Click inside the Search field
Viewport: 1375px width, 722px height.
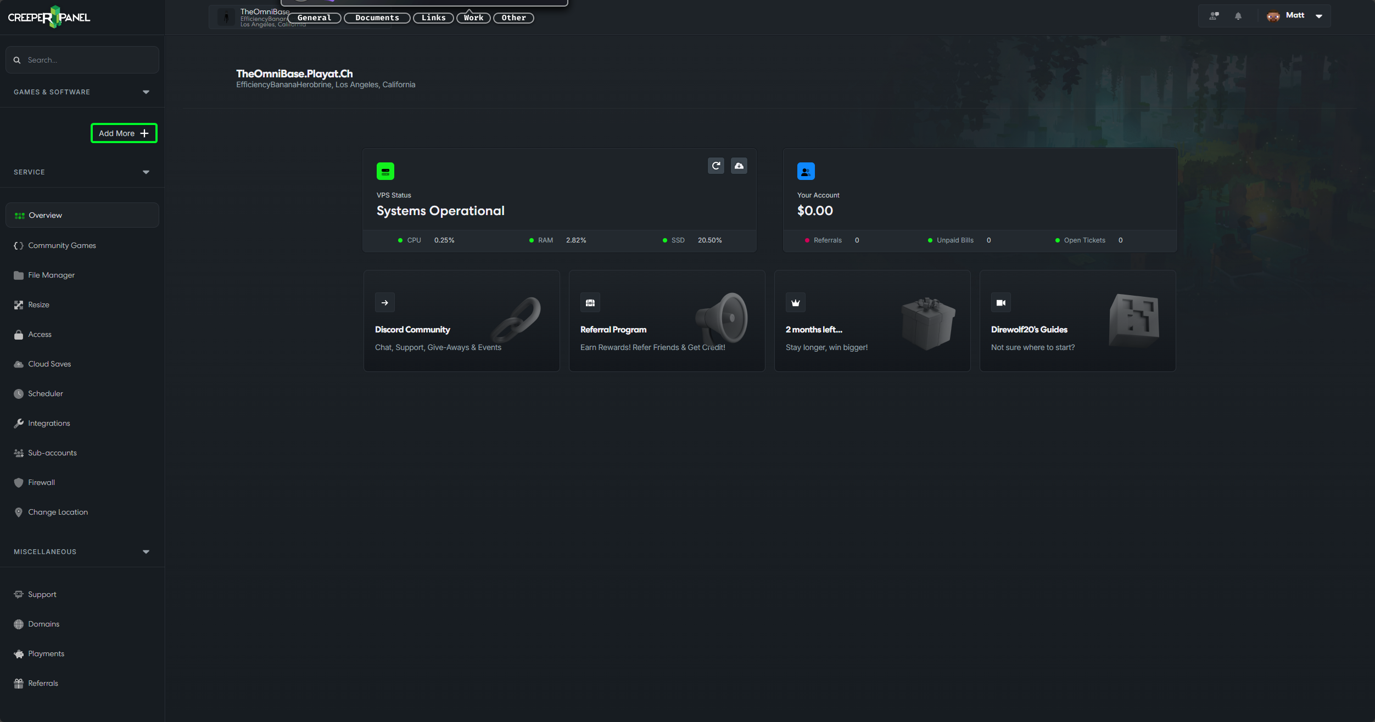tap(82, 59)
